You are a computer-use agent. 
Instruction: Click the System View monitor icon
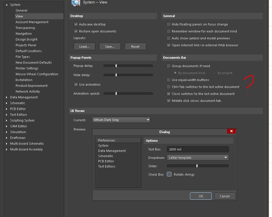76,3
